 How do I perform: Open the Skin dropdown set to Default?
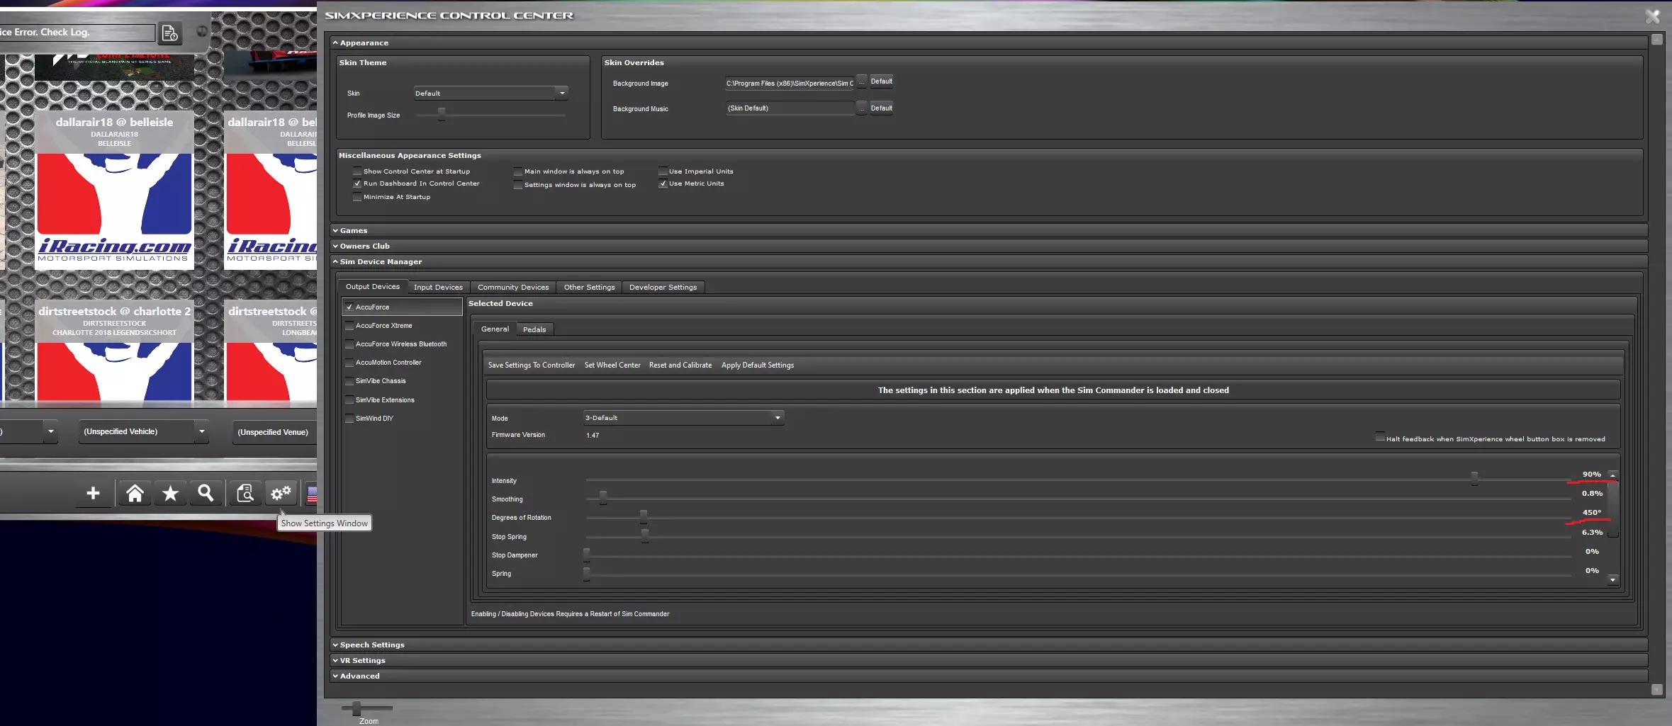pyautogui.click(x=490, y=93)
